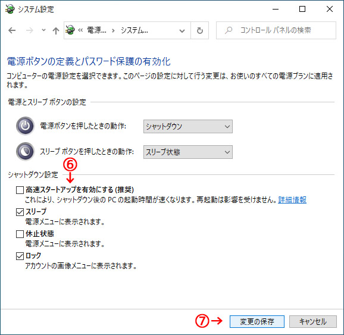Uncheck the ロック checkbox
This screenshot has width=344, height=335.
(x=20, y=256)
